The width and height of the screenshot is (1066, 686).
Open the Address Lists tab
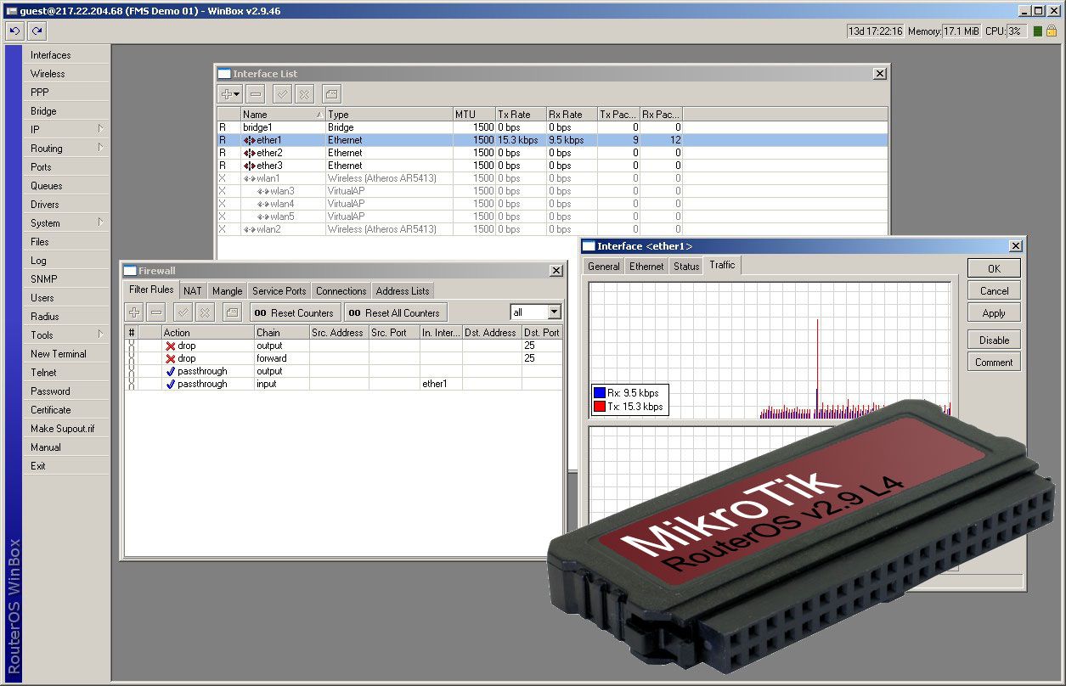coord(403,290)
